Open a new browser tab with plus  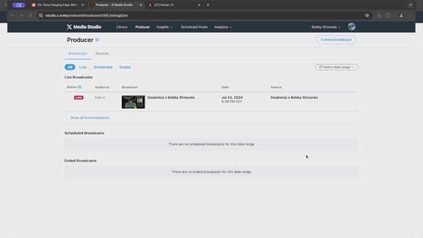[x=208, y=5]
